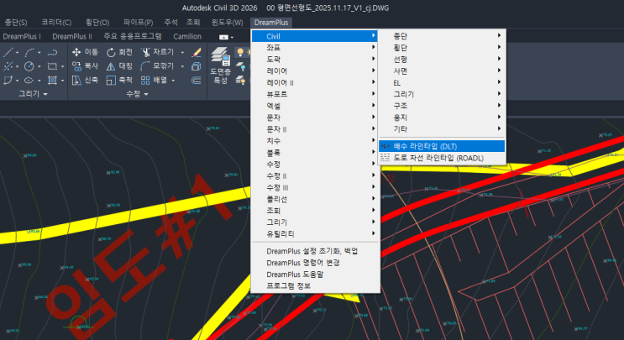Open the 용지 submenu under Civil

point(442,118)
